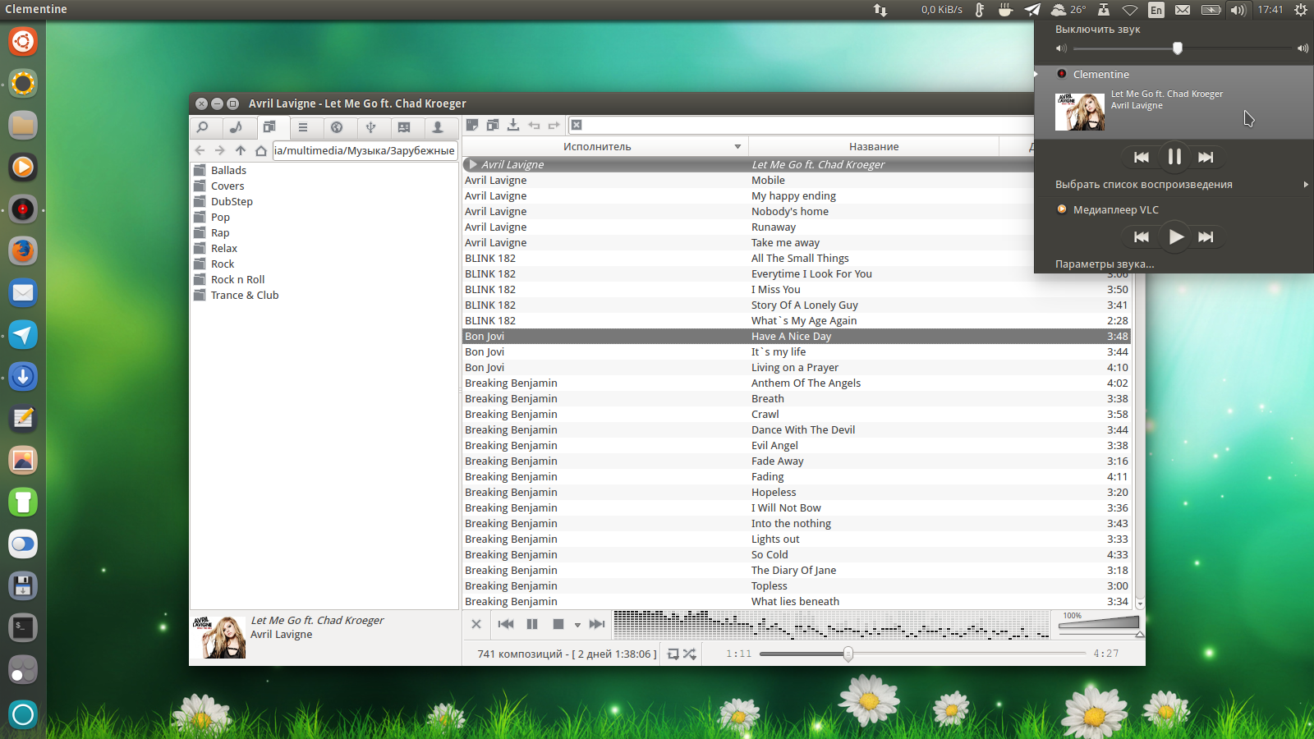Click Clementine entry in sound menu

1100,74
